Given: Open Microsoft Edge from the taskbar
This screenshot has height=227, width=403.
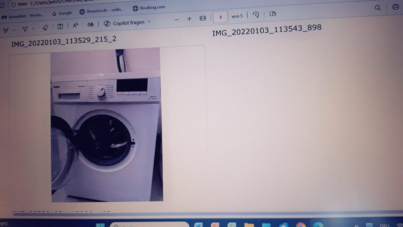Looking at the screenshot, I should (x=318, y=225).
